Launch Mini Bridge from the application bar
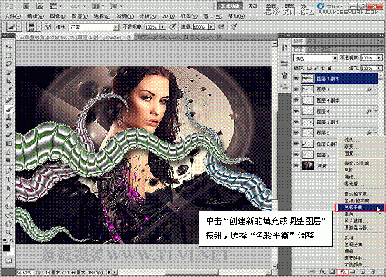386x277 pixels. 40,6
